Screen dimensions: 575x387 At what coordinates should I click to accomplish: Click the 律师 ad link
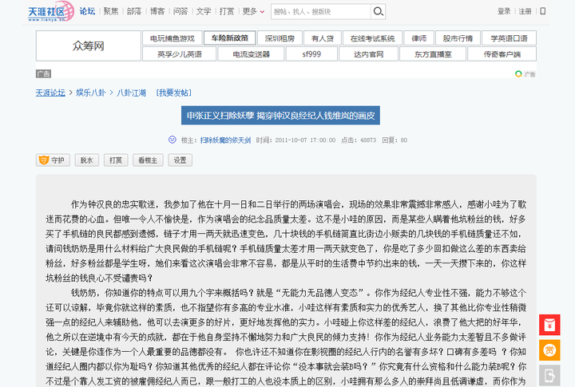click(419, 38)
